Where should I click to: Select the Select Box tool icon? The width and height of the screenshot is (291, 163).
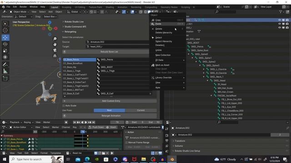point(5,24)
